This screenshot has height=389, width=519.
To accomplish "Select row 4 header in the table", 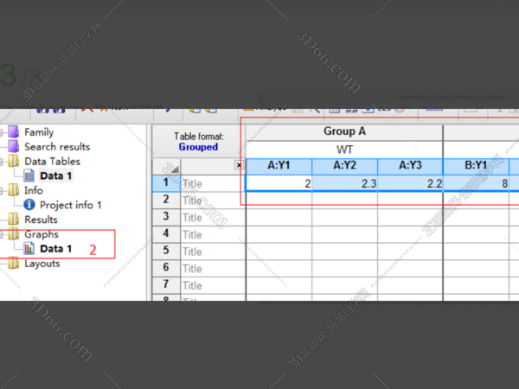I will pos(165,234).
